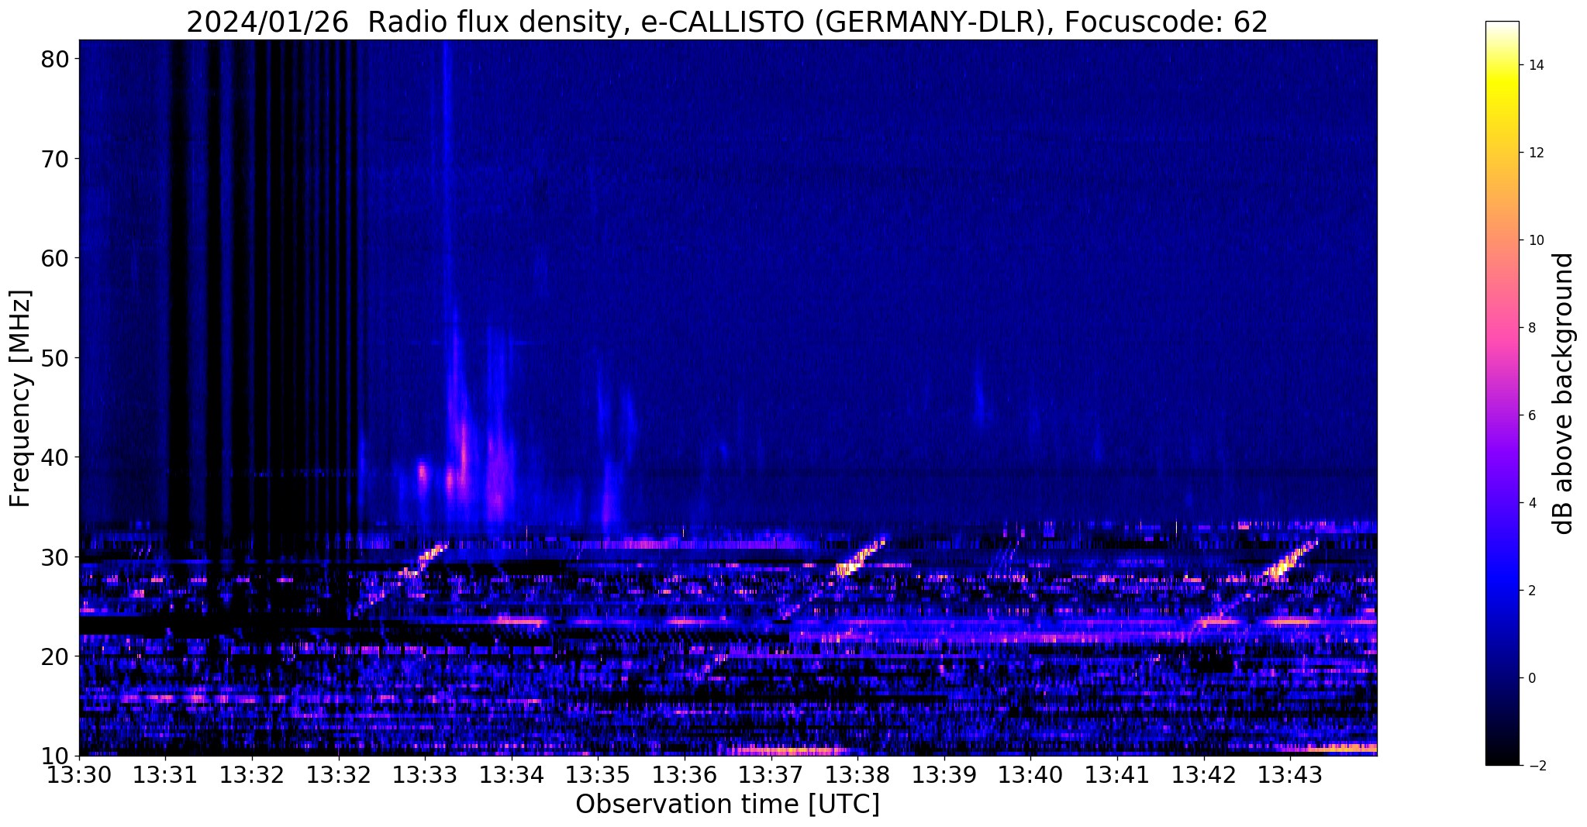
Task: Click the 70 tick label on frequency axis
Action: point(55,159)
